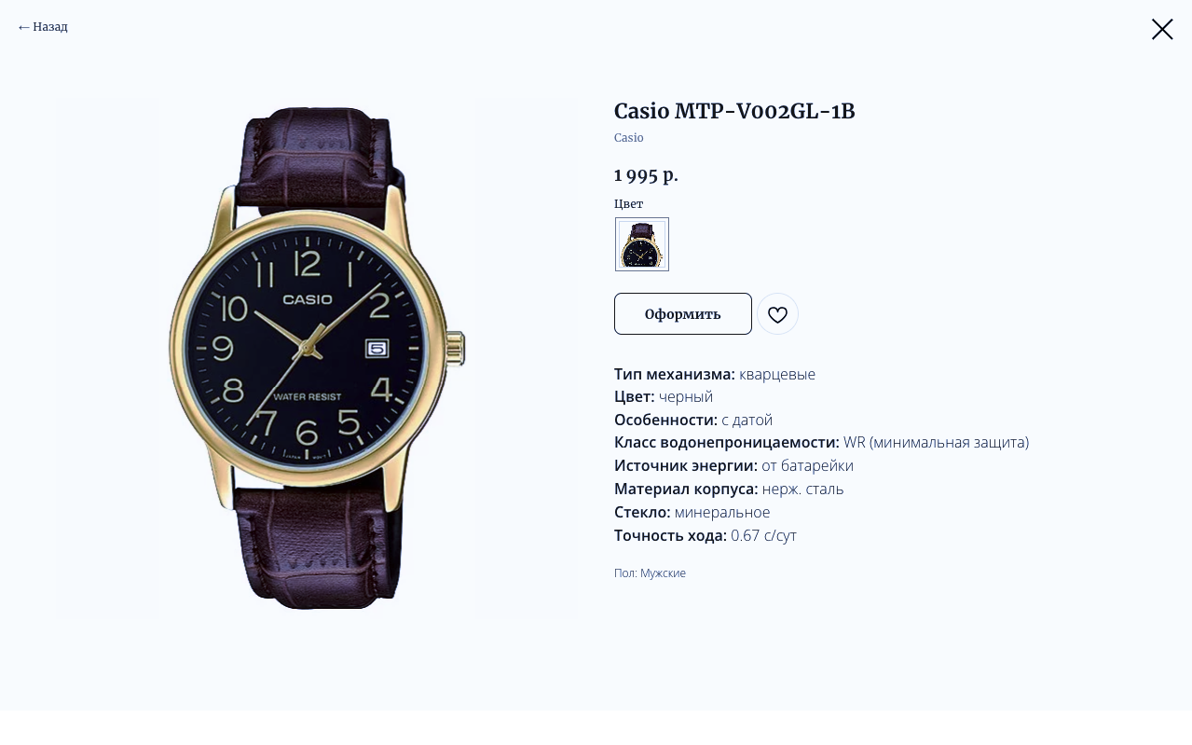The width and height of the screenshot is (1192, 745).
Task: Click the Тип механизма: кварцевые line
Action: [x=715, y=374]
